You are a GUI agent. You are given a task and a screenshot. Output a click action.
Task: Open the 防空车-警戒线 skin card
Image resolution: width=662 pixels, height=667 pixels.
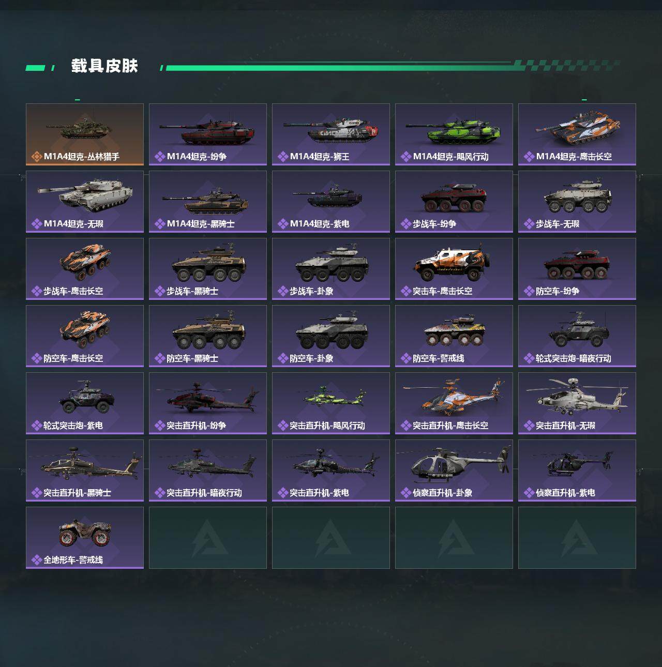click(x=454, y=336)
